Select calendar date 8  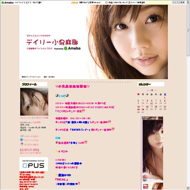pos(165,101)
